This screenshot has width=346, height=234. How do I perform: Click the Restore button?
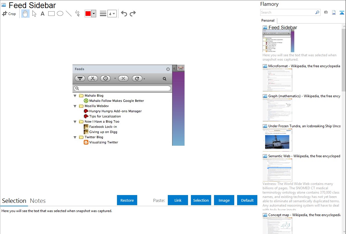(x=127, y=200)
